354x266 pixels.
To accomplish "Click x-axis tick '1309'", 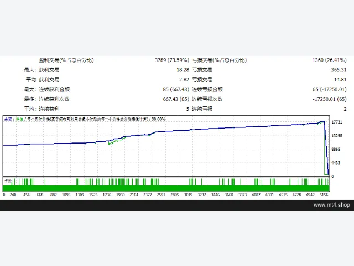I will [x=80, y=195].
